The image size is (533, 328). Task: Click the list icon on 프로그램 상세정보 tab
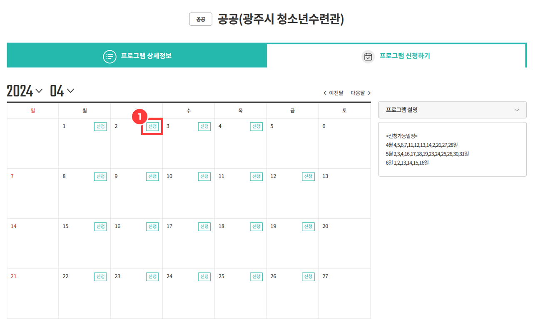pos(110,56)
